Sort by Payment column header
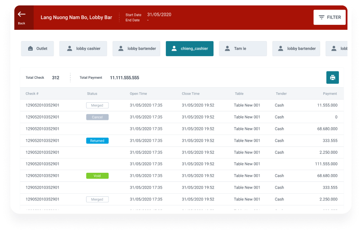The image size is (362, 233). click(x=330, y=94)
